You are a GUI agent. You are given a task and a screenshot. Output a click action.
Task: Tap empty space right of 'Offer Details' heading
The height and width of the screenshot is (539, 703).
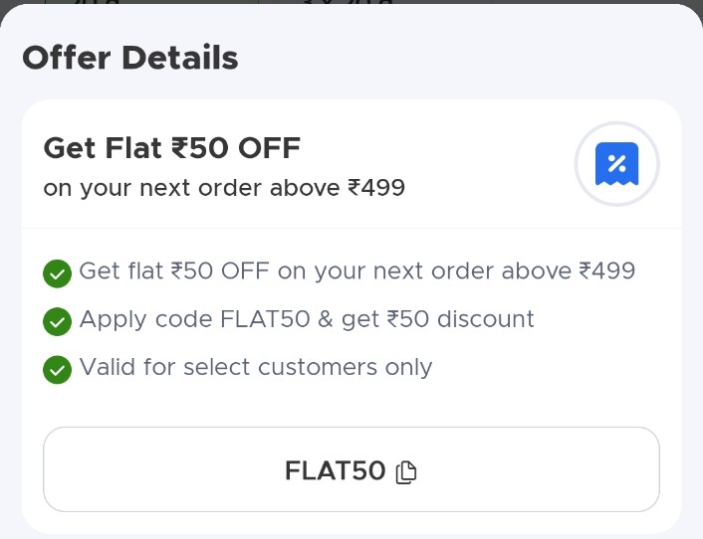(x=468, y=58)
